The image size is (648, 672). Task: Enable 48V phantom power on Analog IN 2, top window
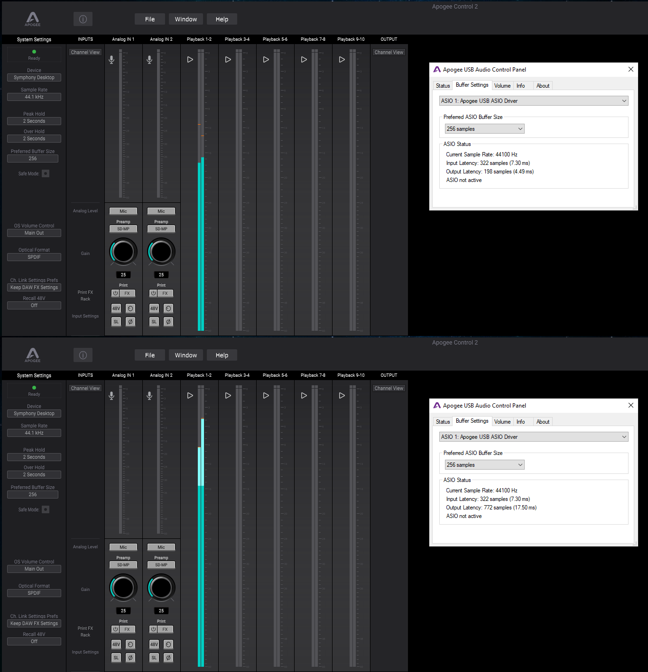(154, 309)
